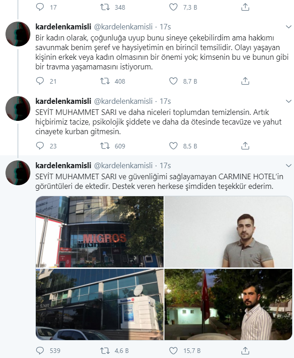Viewport: 294px width, 358px height.
Task: Open the DenizBank building photo
Action: click(x=100, y=304)
